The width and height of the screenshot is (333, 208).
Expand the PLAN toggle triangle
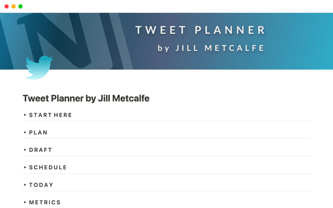tap(25, 133)
